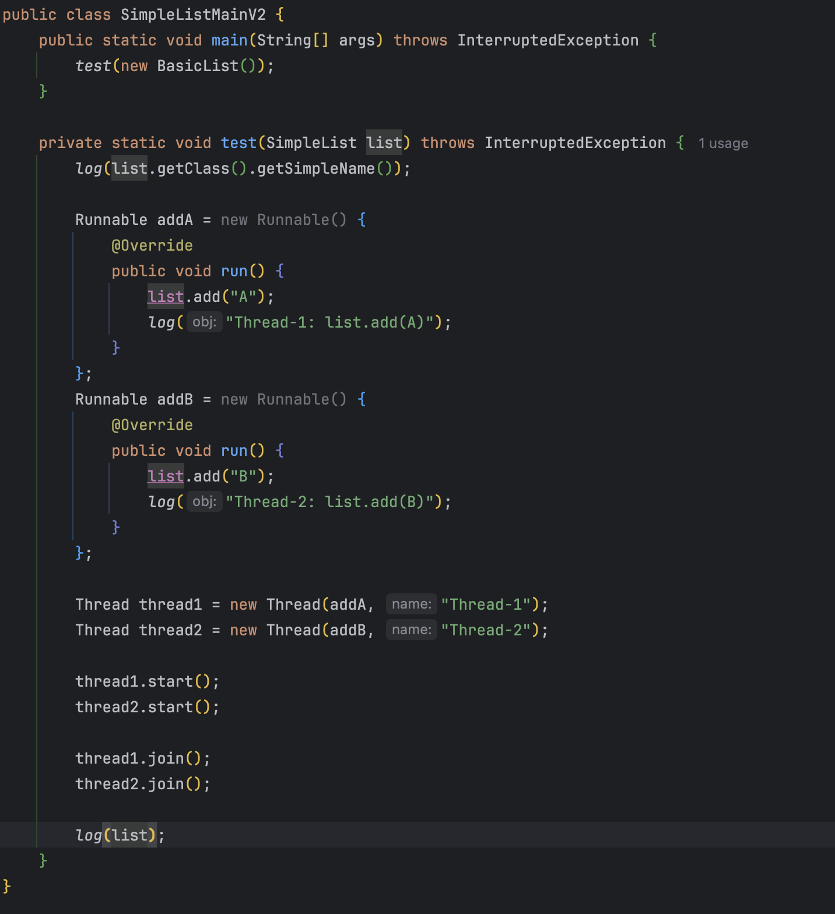Viewport: 835px width, 914px height.
Task: Click getClass in the log statement
Action: [x=193, y=168]
